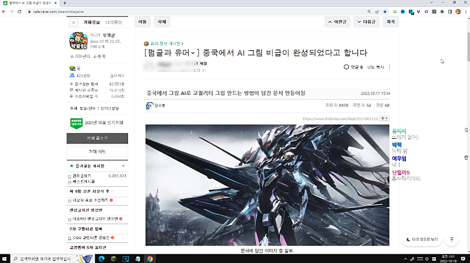
Task: Go to next post with 다음글
Action: coord(366,22)
